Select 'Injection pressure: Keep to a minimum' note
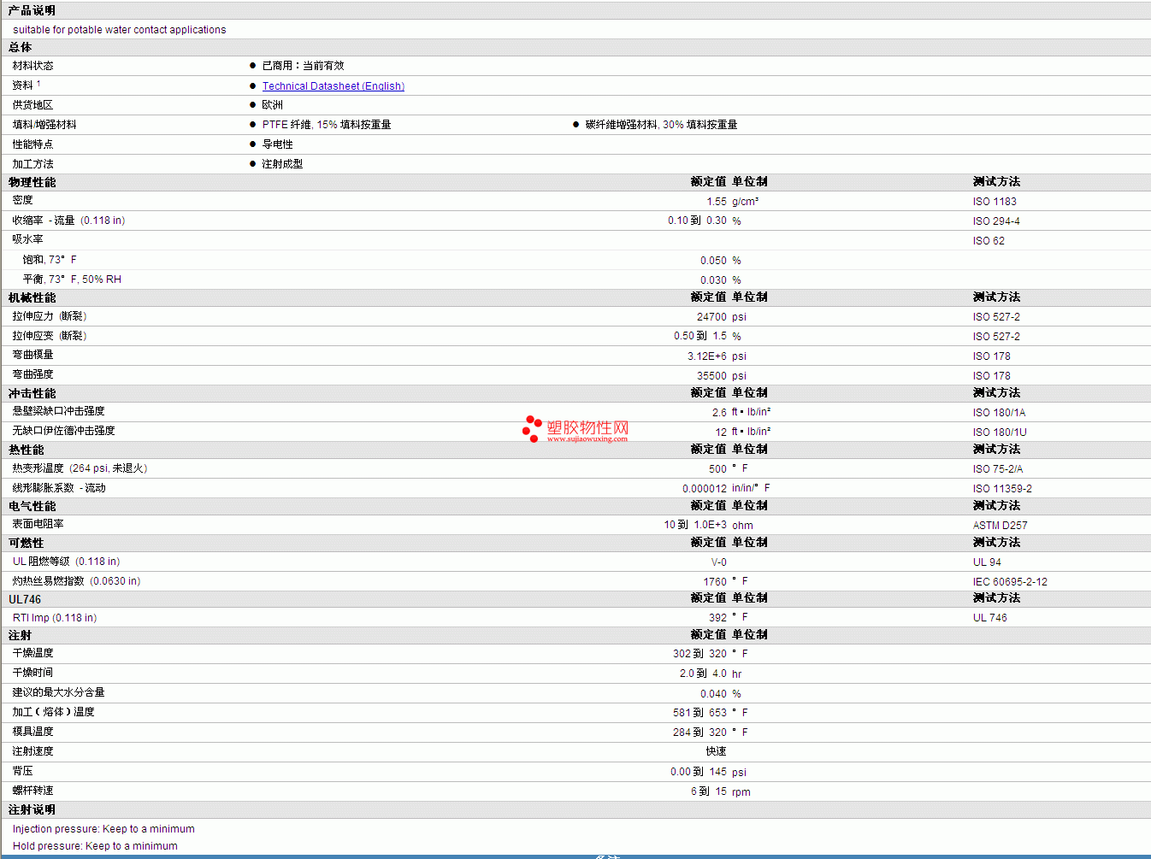1151x859 pixels. (x=103, y=829)
